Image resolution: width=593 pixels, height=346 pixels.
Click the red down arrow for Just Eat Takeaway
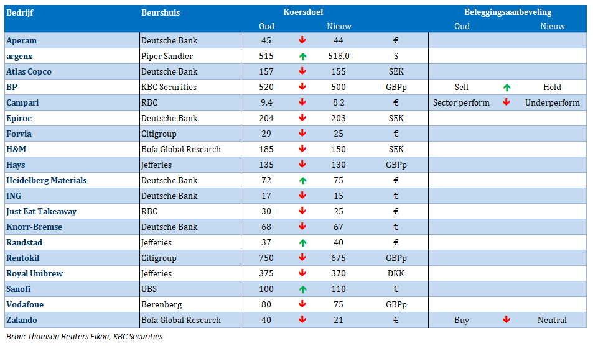302,211
